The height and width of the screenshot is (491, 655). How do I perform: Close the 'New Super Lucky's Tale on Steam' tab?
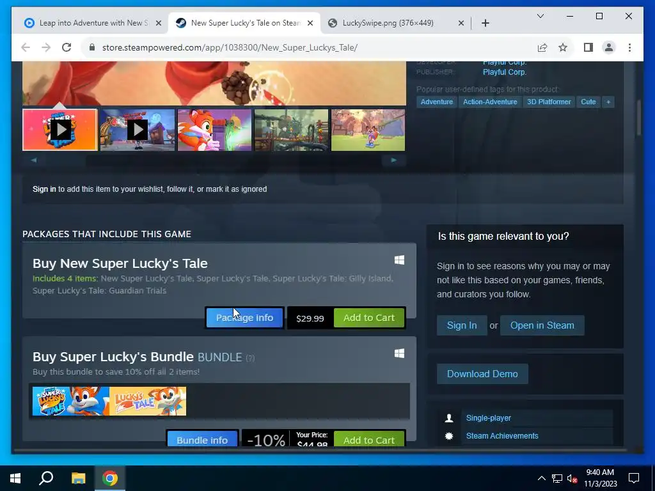click(x=310, y=23)
